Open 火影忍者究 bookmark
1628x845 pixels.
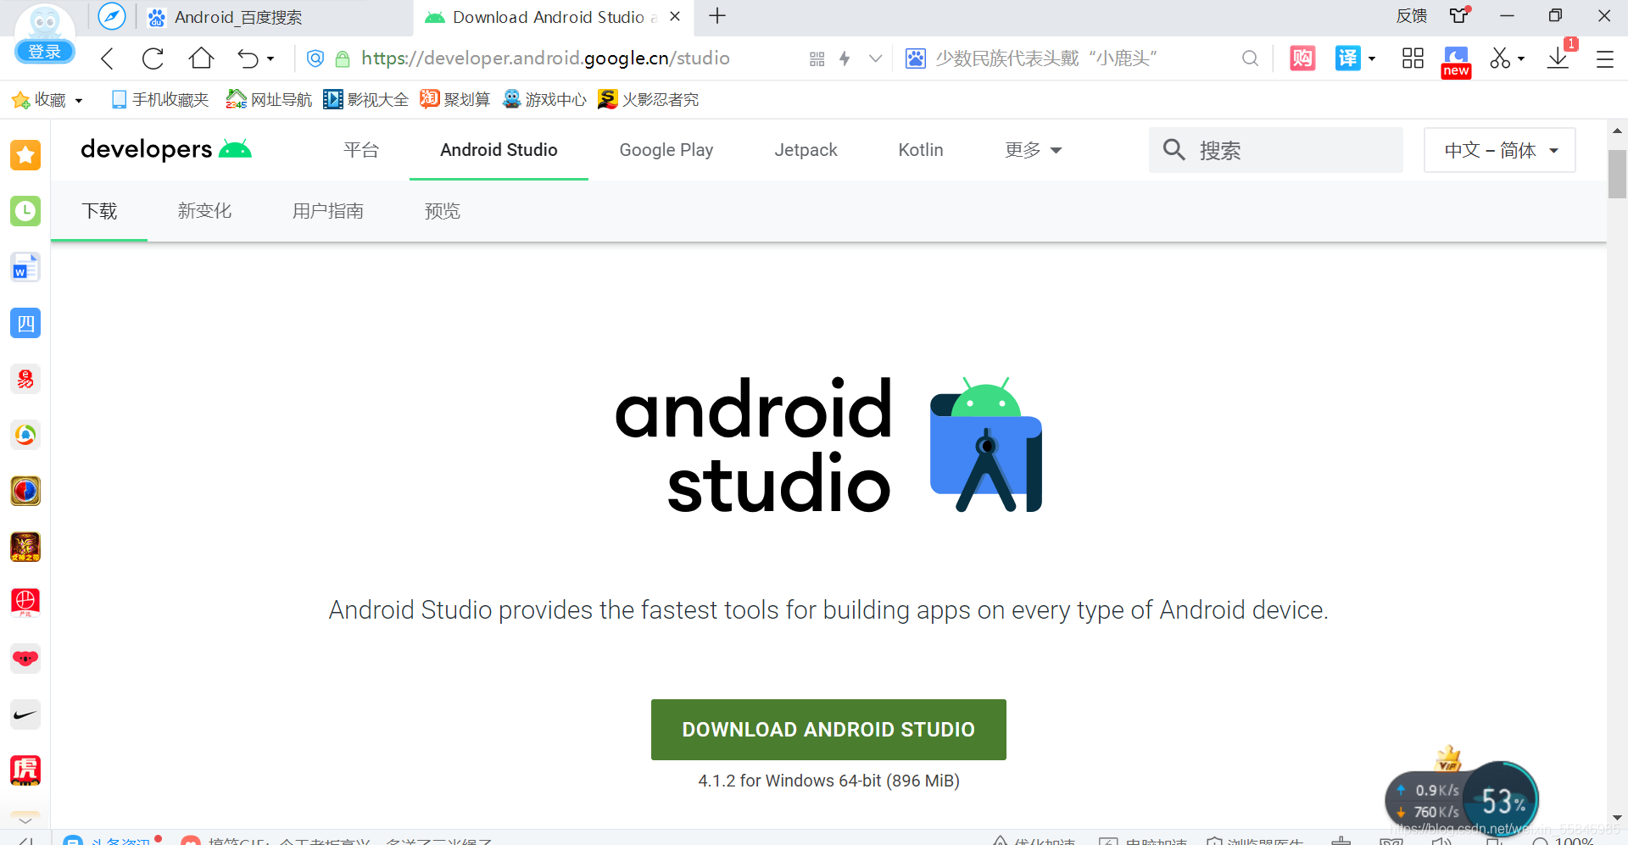click(x=649, y=100)
